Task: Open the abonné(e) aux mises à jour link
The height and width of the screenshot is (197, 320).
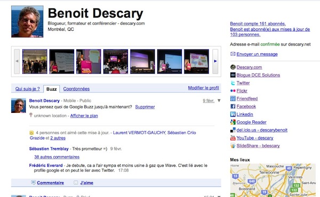Action: click(270, 32)
